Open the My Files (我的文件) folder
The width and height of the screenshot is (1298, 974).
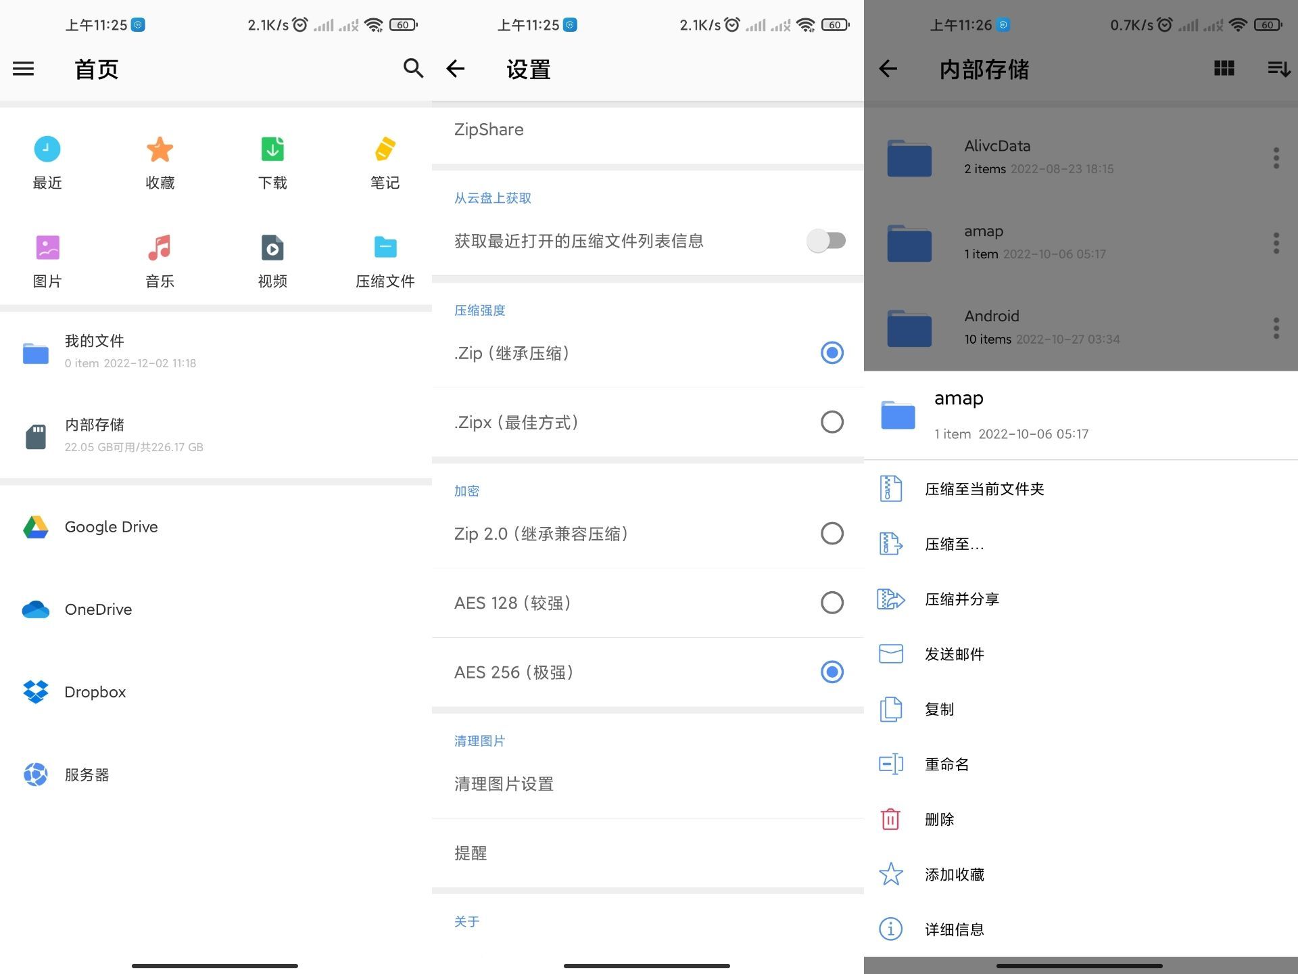tap(216, 352)
